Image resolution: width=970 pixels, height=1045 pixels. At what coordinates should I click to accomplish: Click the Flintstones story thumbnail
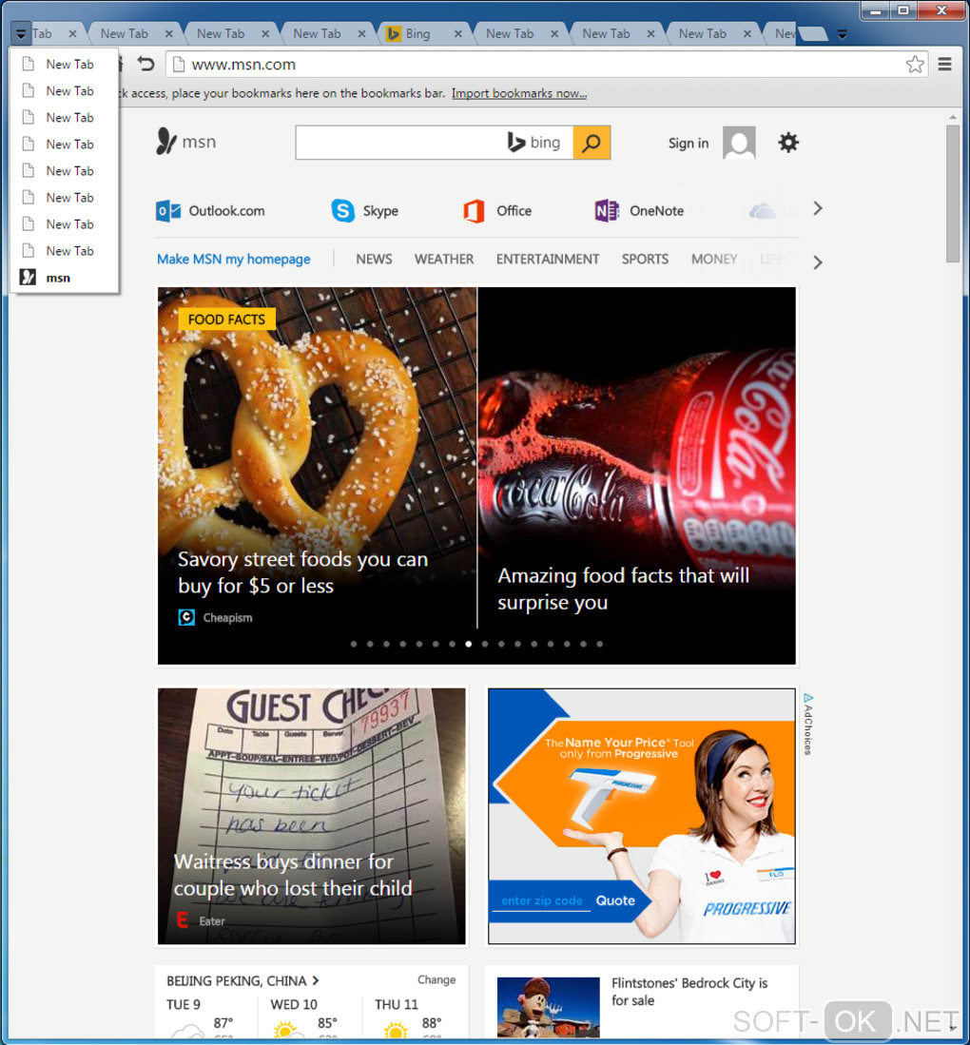548,1007
